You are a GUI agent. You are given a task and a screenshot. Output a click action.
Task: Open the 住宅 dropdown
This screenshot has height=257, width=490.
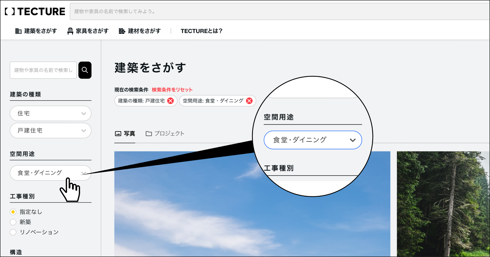click(51, 113)
